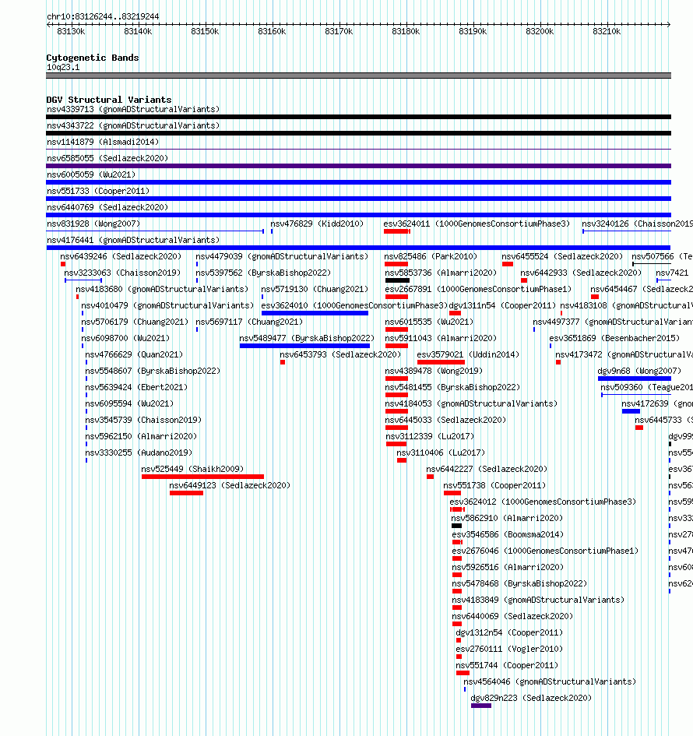Select nsv825486 (Park2010) label
The width and height of the screenshot is (693, 736).
click(x=431, y=257)
